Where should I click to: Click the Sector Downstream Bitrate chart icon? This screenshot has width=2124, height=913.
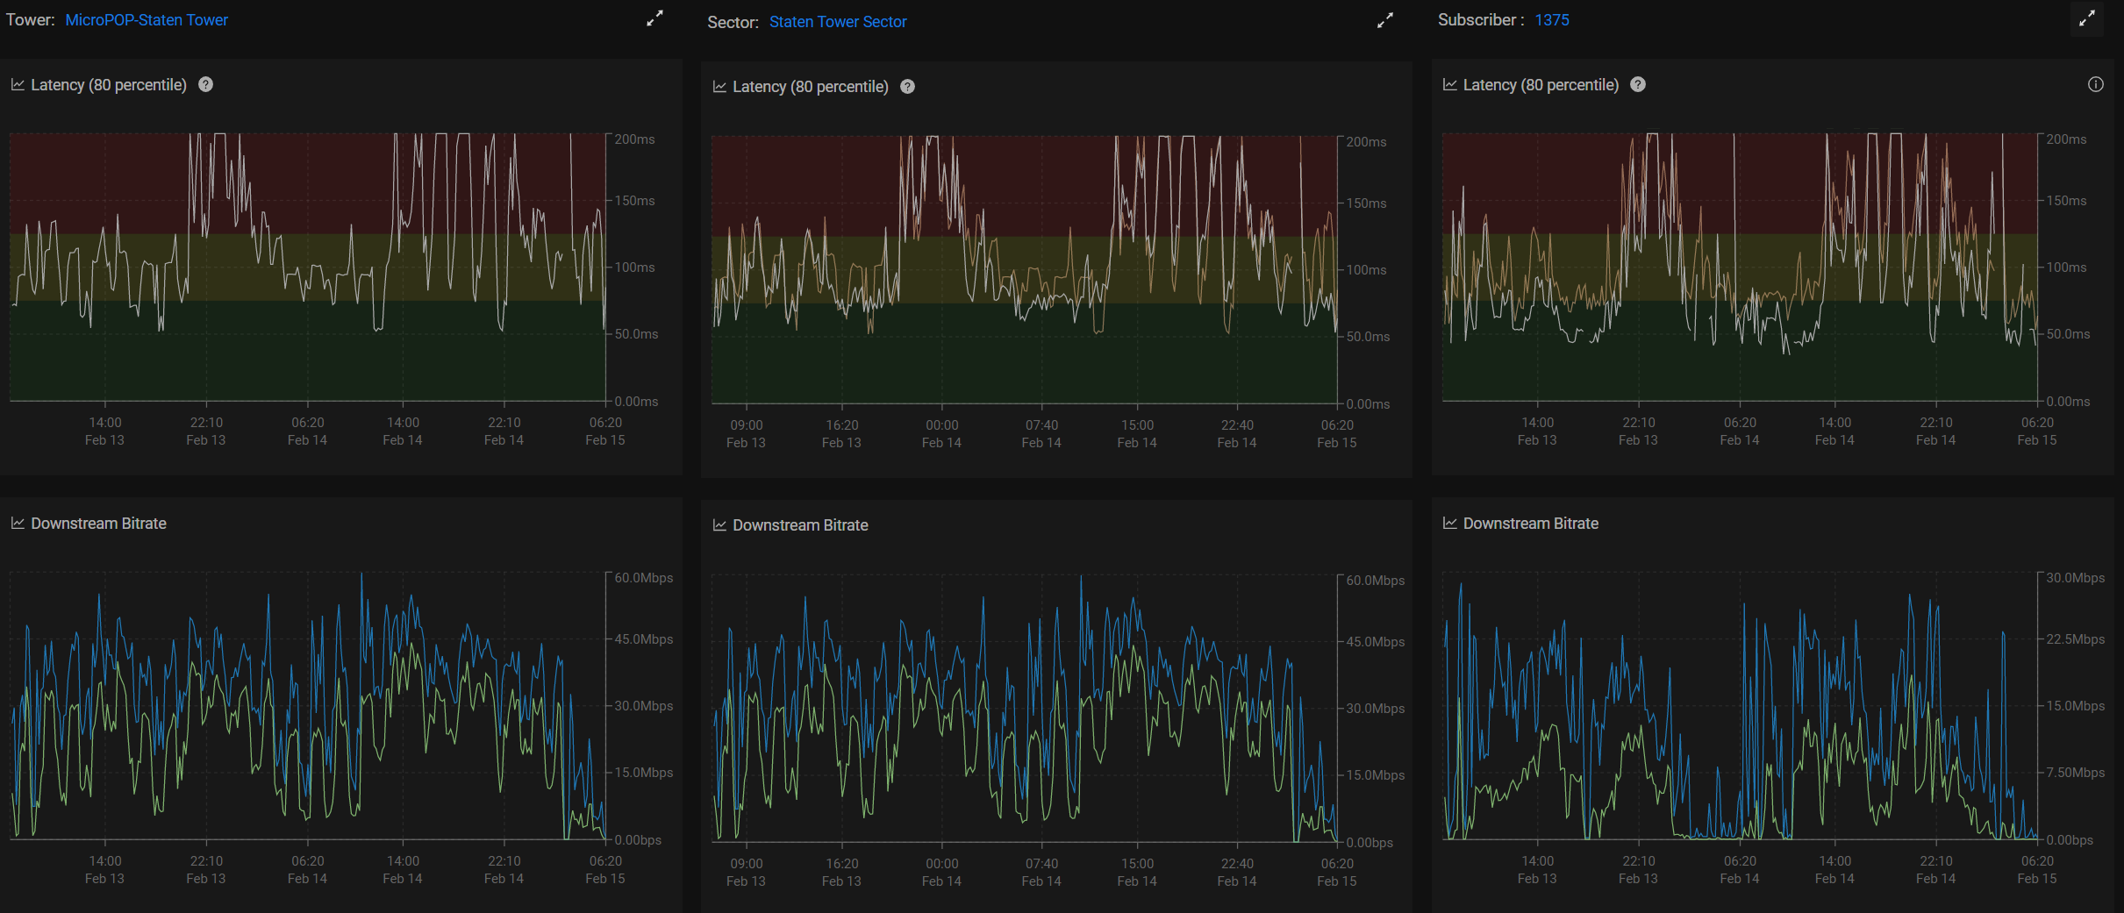(719, 525)
